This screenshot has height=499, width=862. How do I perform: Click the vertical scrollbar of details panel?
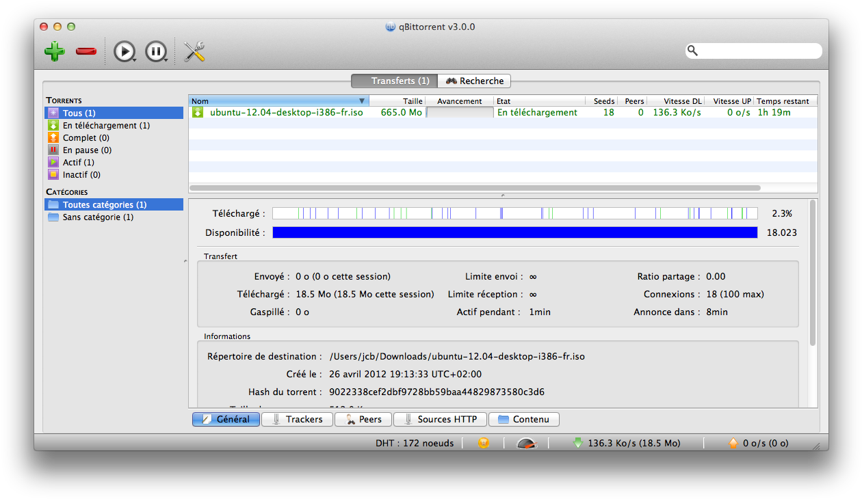point(813,272)
